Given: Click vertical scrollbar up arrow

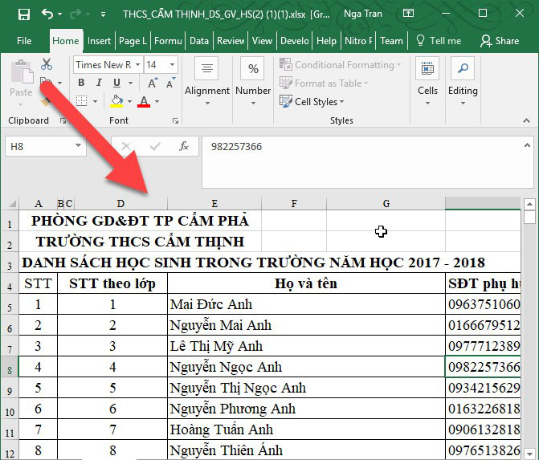Looking at the screenshot, I should point(529,204).
